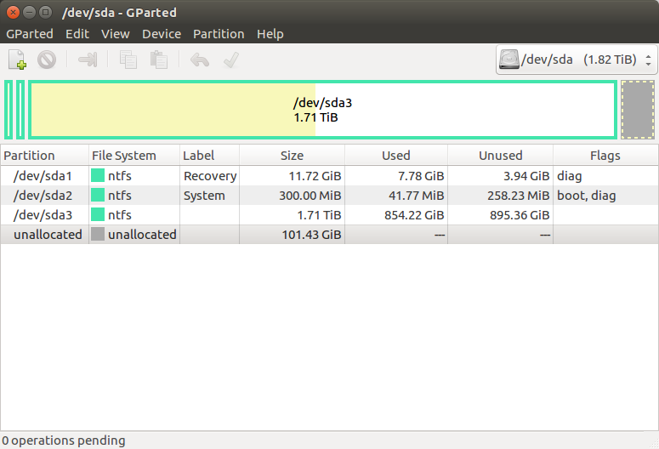Click the Apply all operations checkmark
The image size is (659, 449).
point(231,60)
